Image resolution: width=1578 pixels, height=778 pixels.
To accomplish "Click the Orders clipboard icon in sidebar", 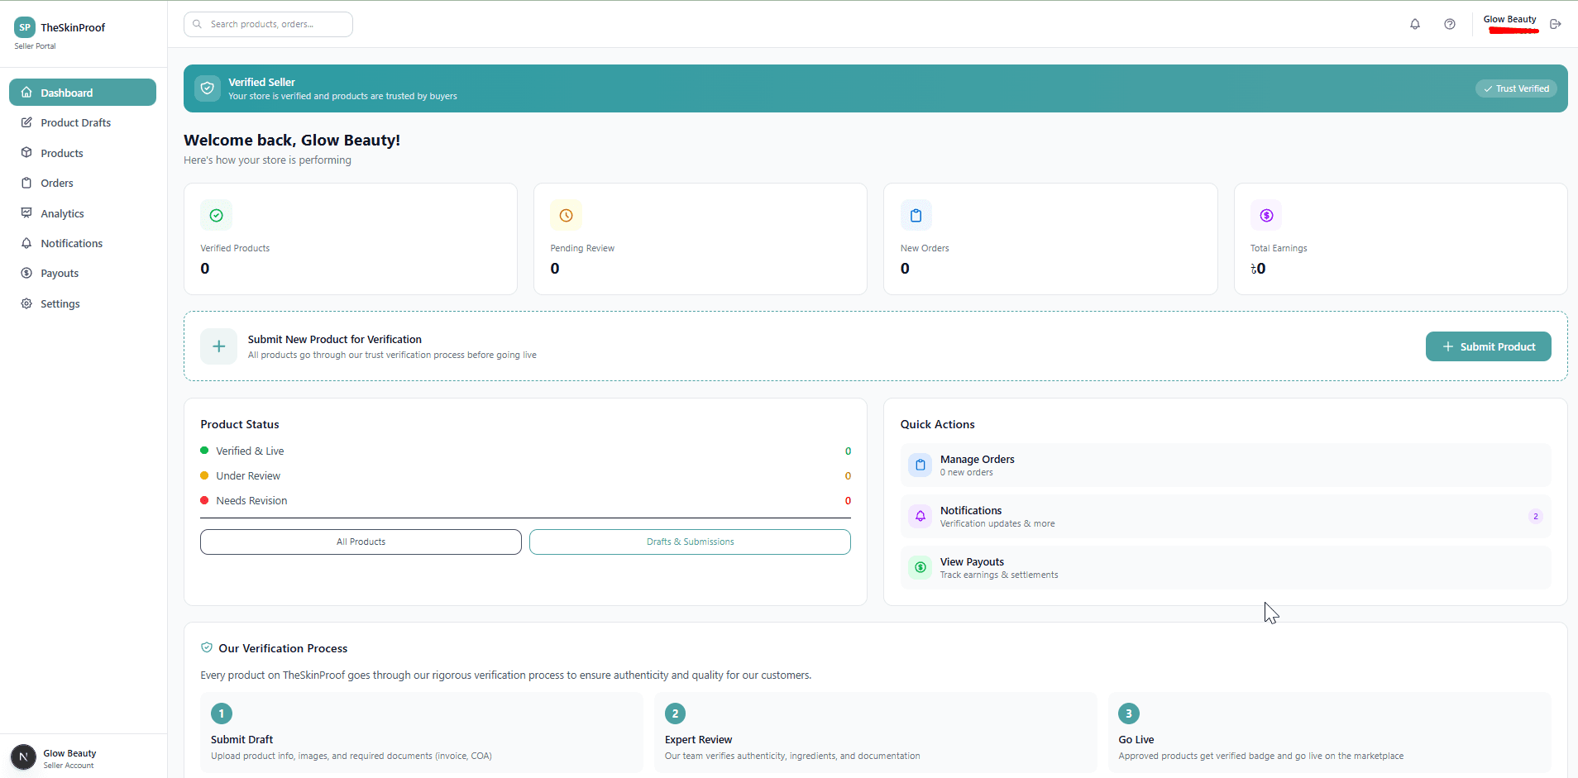I will (x=27, y=183).
